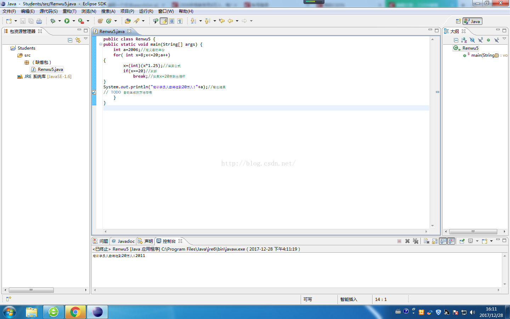Image resolution: width=510 pixels, height=319 pixels.
Task: Open External Tools dropdown arrow
Action: (x=88, y=21)
